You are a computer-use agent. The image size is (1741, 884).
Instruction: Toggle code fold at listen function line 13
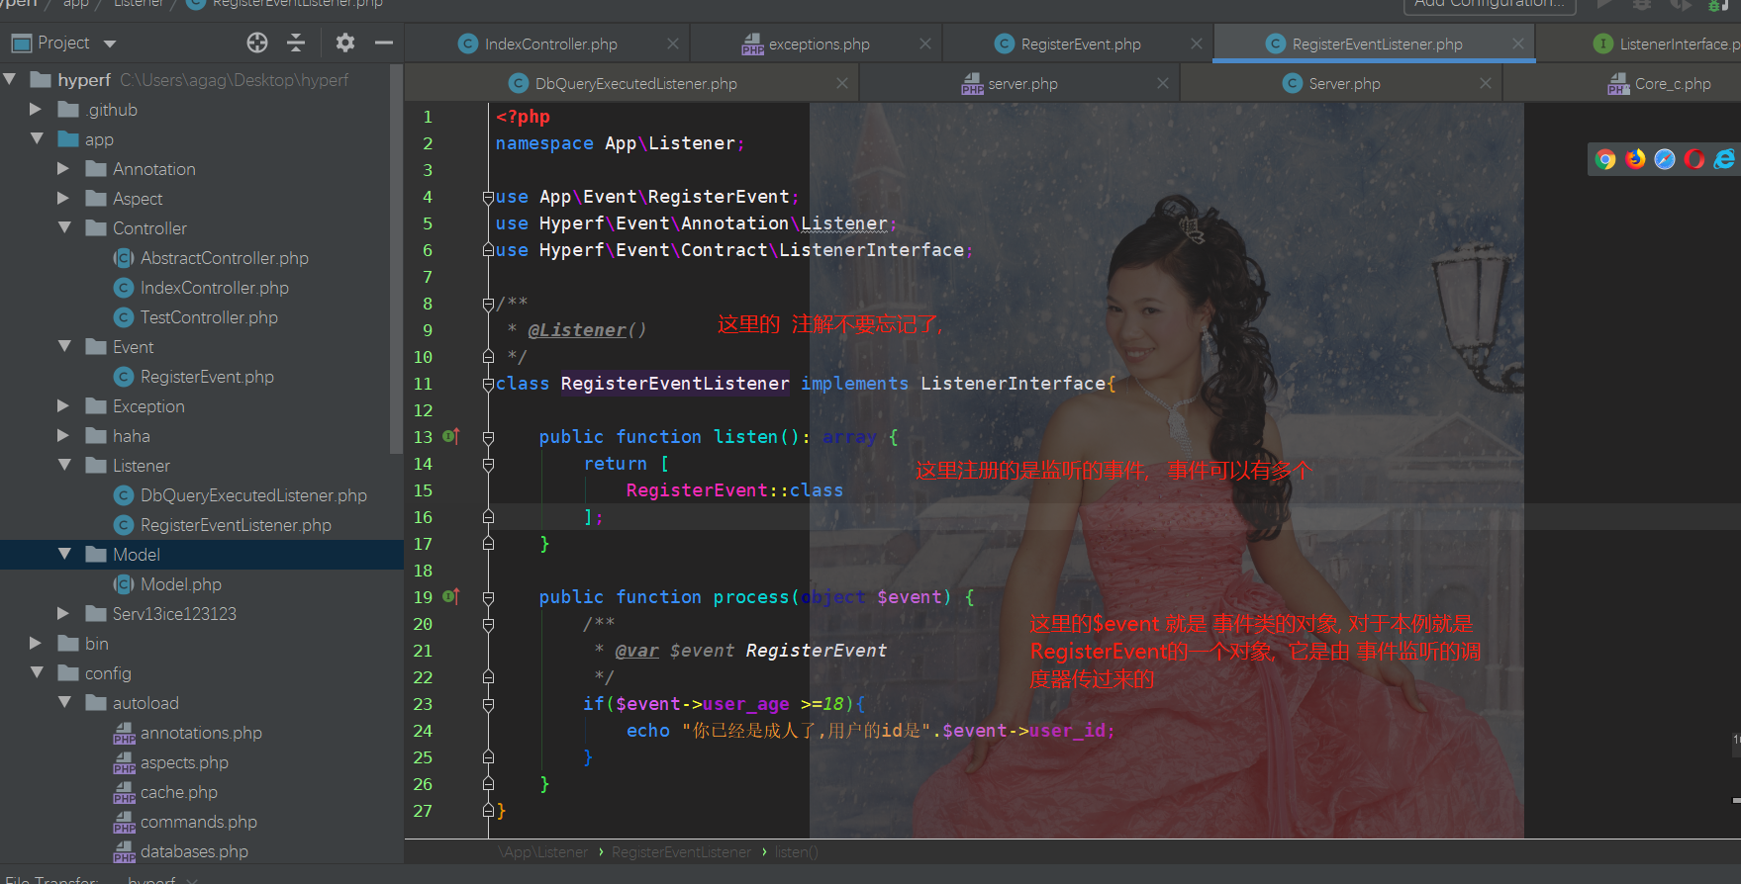click(488, 437)
